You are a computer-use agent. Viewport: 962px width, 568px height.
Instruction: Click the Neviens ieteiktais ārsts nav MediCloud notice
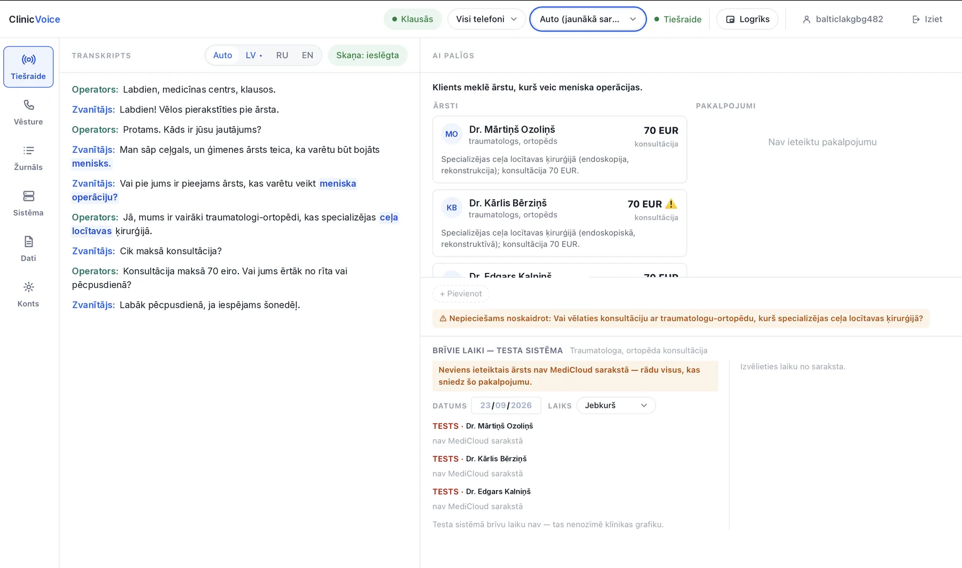click(575, 376)
